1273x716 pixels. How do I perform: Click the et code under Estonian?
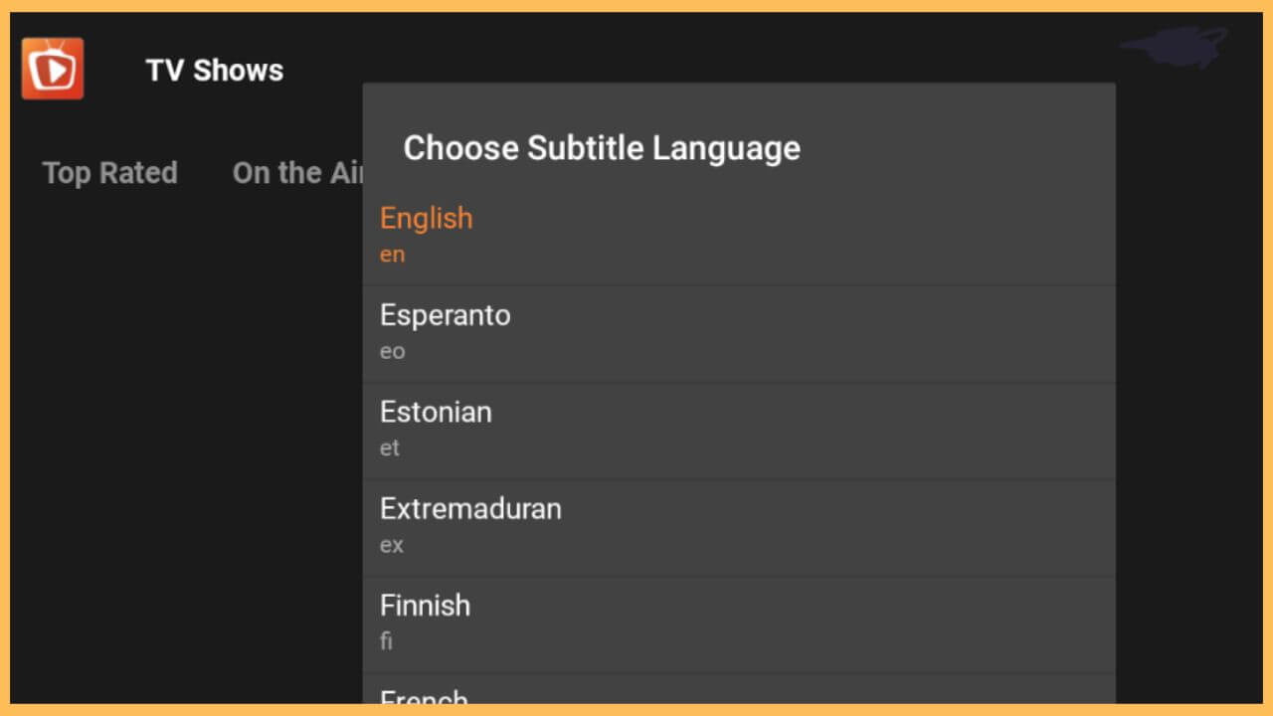click(389, 447)
